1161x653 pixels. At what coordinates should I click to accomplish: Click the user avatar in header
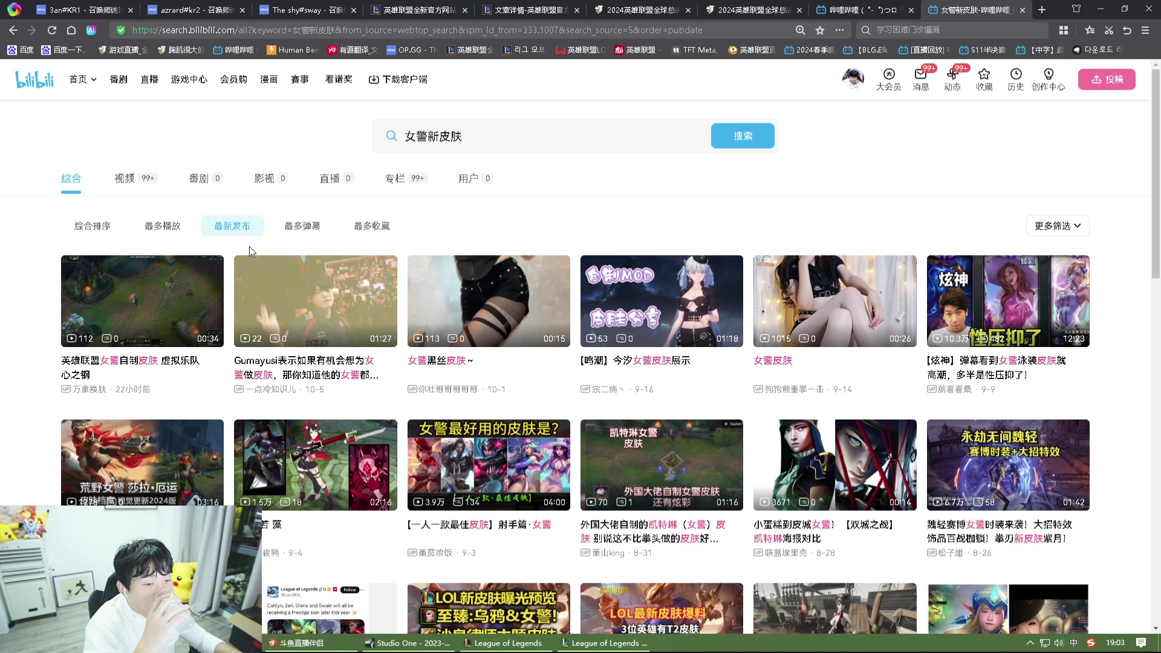(853, 79)
